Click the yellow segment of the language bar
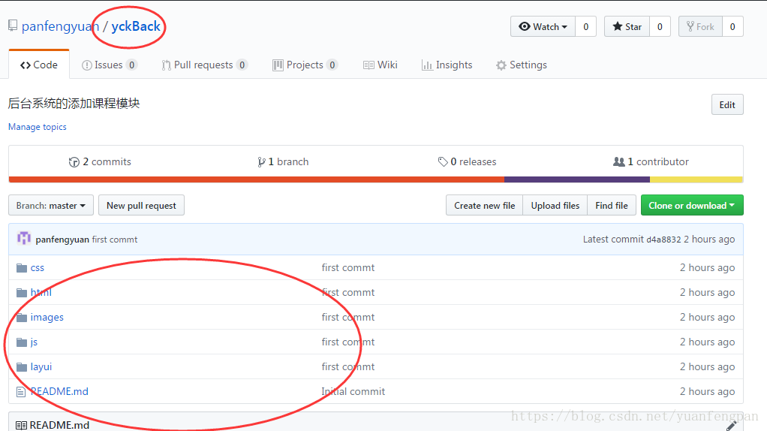 point(696,179)
